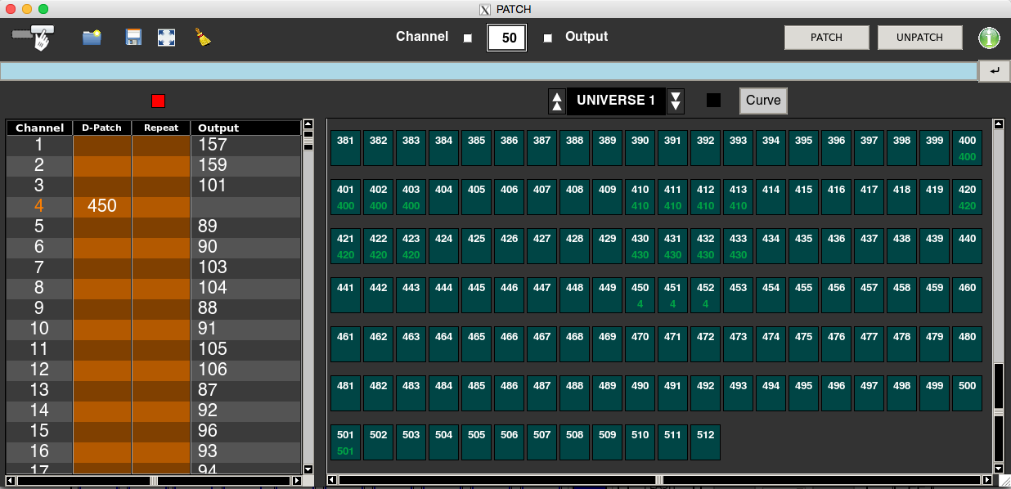Click the Repeat column header

click(x=161, y=128)
